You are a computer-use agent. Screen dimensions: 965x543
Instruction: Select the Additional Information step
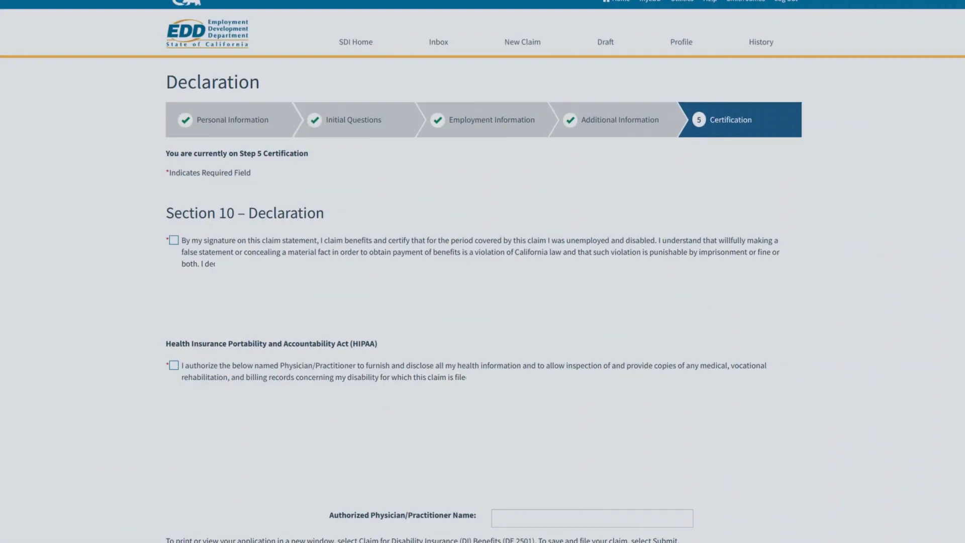(x=617, y=120)
